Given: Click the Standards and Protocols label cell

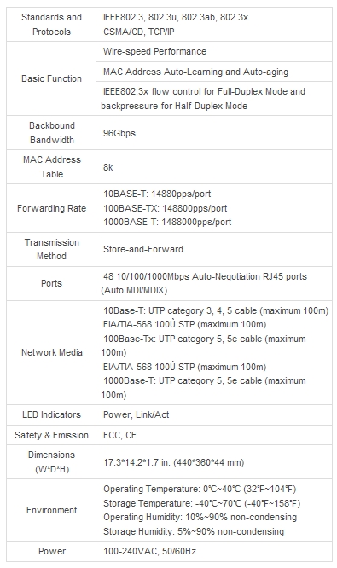Looking at the screenshot, I should pyautogui.click(x=51, y=24).
